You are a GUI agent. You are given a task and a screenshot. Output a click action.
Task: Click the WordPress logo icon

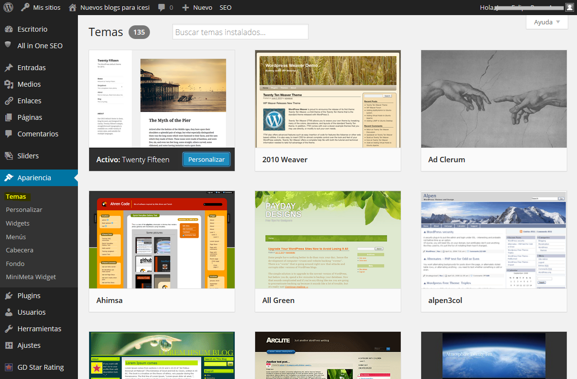8,7
